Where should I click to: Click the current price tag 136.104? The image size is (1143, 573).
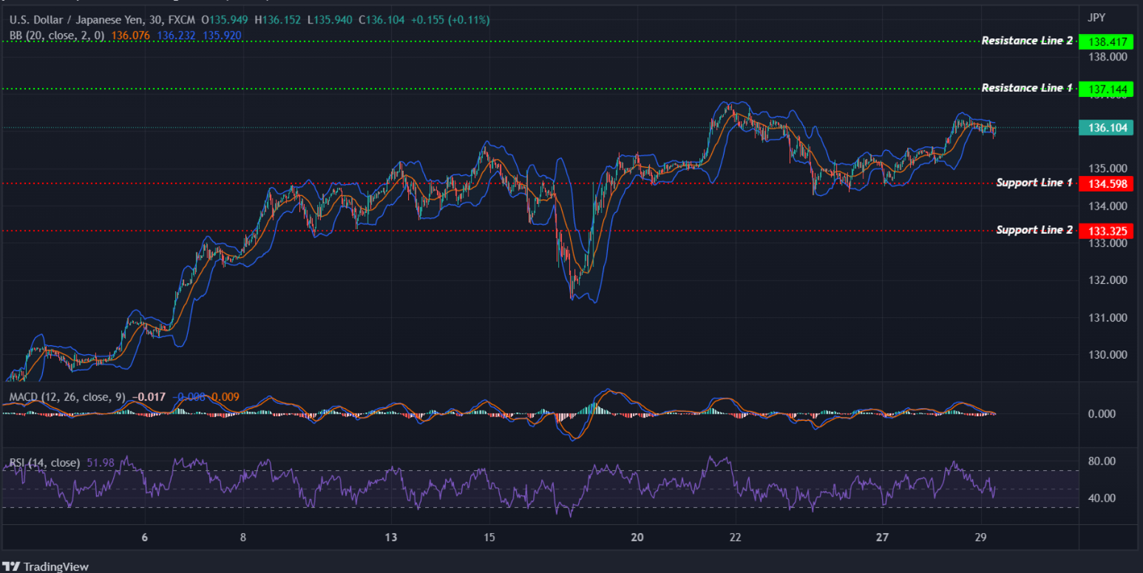(1107, 127)
